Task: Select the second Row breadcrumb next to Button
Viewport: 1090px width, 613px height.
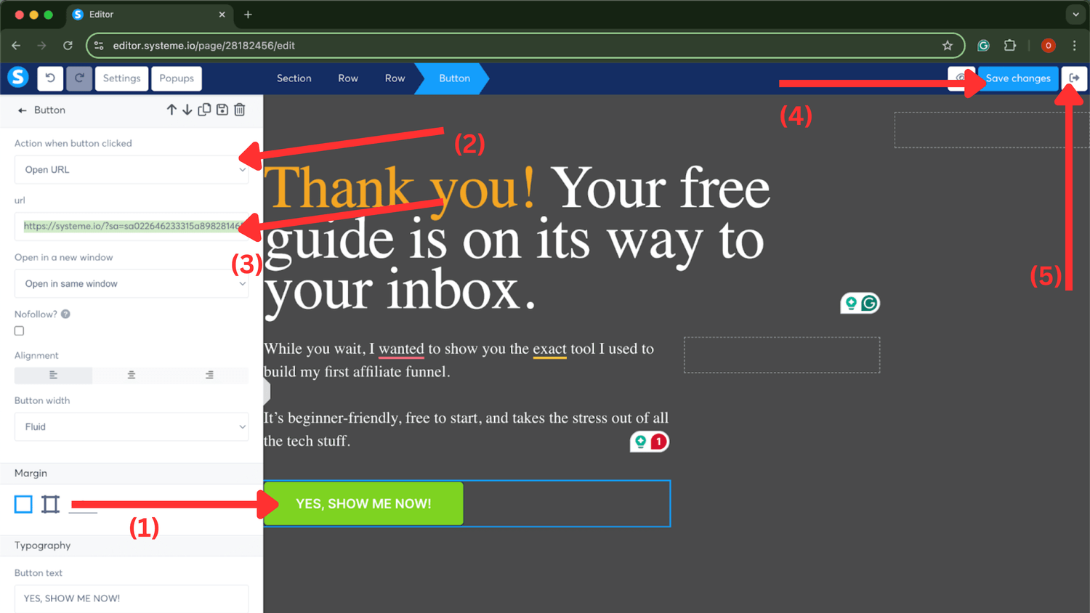Action: coord(395,78)
